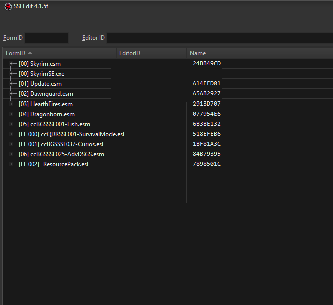Click the CRC value 1BF81A3C
333x305 pixels.
(x=207, y=144)
